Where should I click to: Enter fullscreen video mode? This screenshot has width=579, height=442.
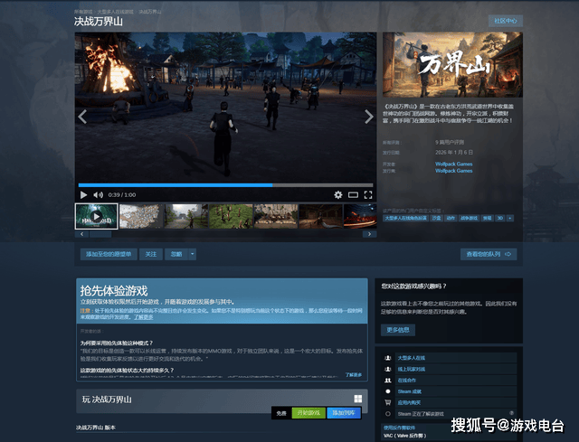click(367, 194)
